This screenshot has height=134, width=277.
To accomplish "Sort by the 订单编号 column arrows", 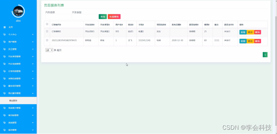I will [x=61, y=25].
